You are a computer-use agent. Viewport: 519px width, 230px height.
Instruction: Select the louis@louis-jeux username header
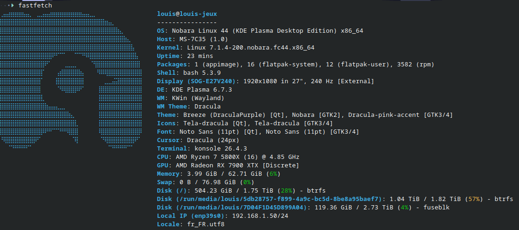(x=187, y=14)
